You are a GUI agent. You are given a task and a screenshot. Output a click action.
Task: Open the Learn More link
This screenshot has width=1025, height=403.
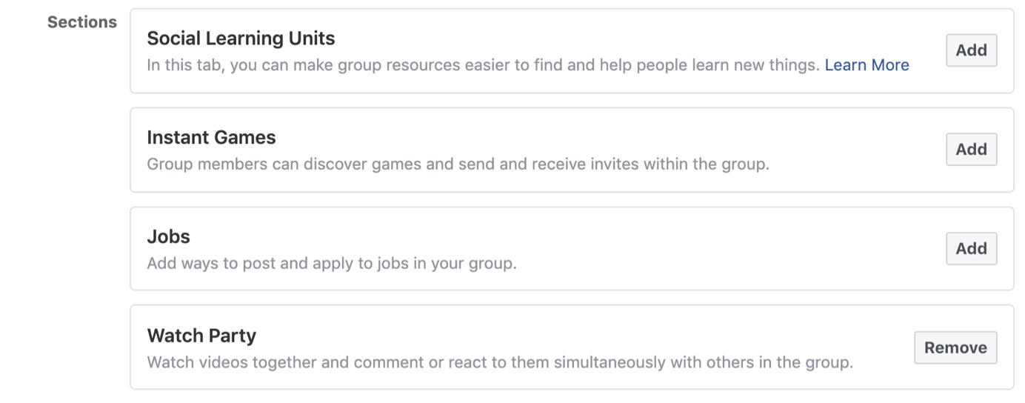pos(867,65)
